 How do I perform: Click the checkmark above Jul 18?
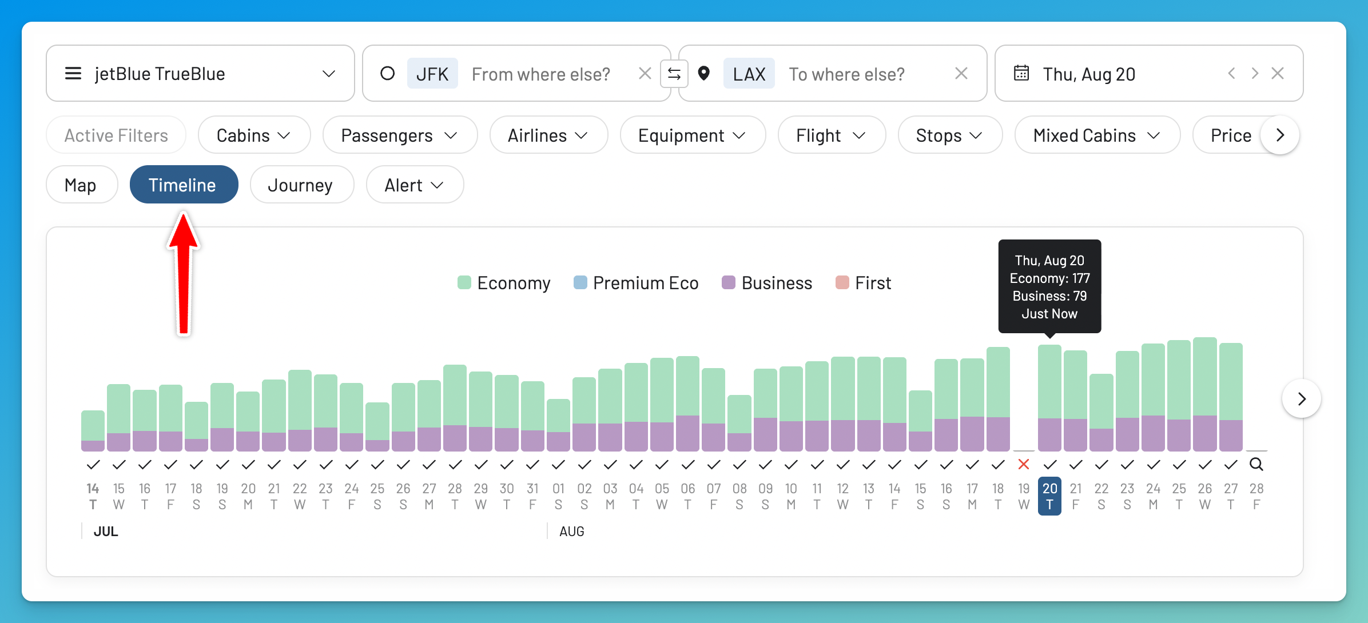[196, 465]
